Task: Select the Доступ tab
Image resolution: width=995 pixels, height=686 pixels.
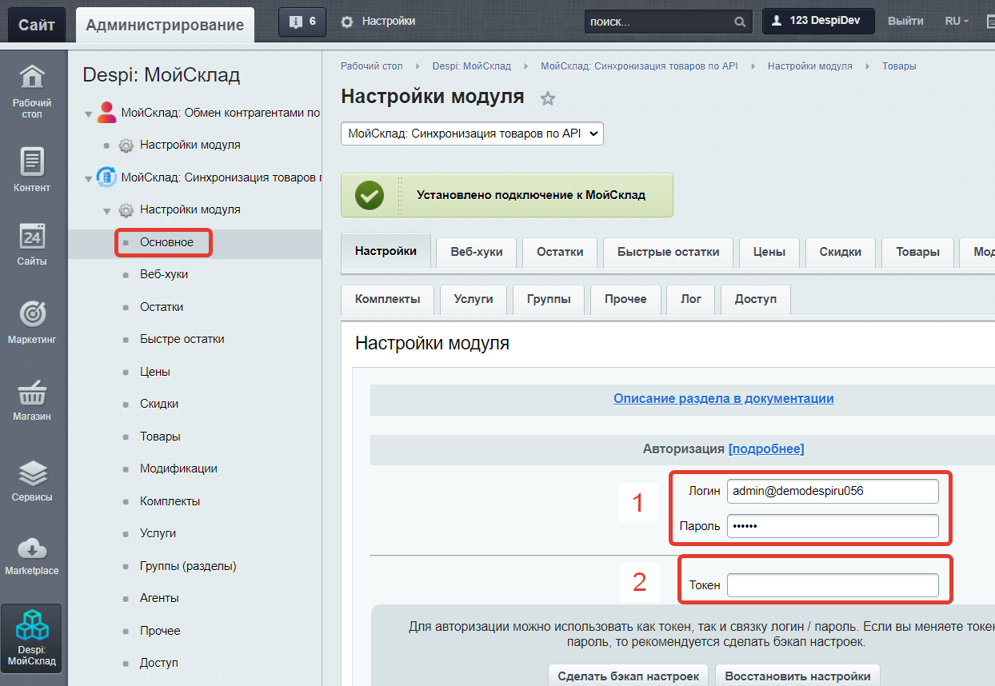Action: point(756,299)
